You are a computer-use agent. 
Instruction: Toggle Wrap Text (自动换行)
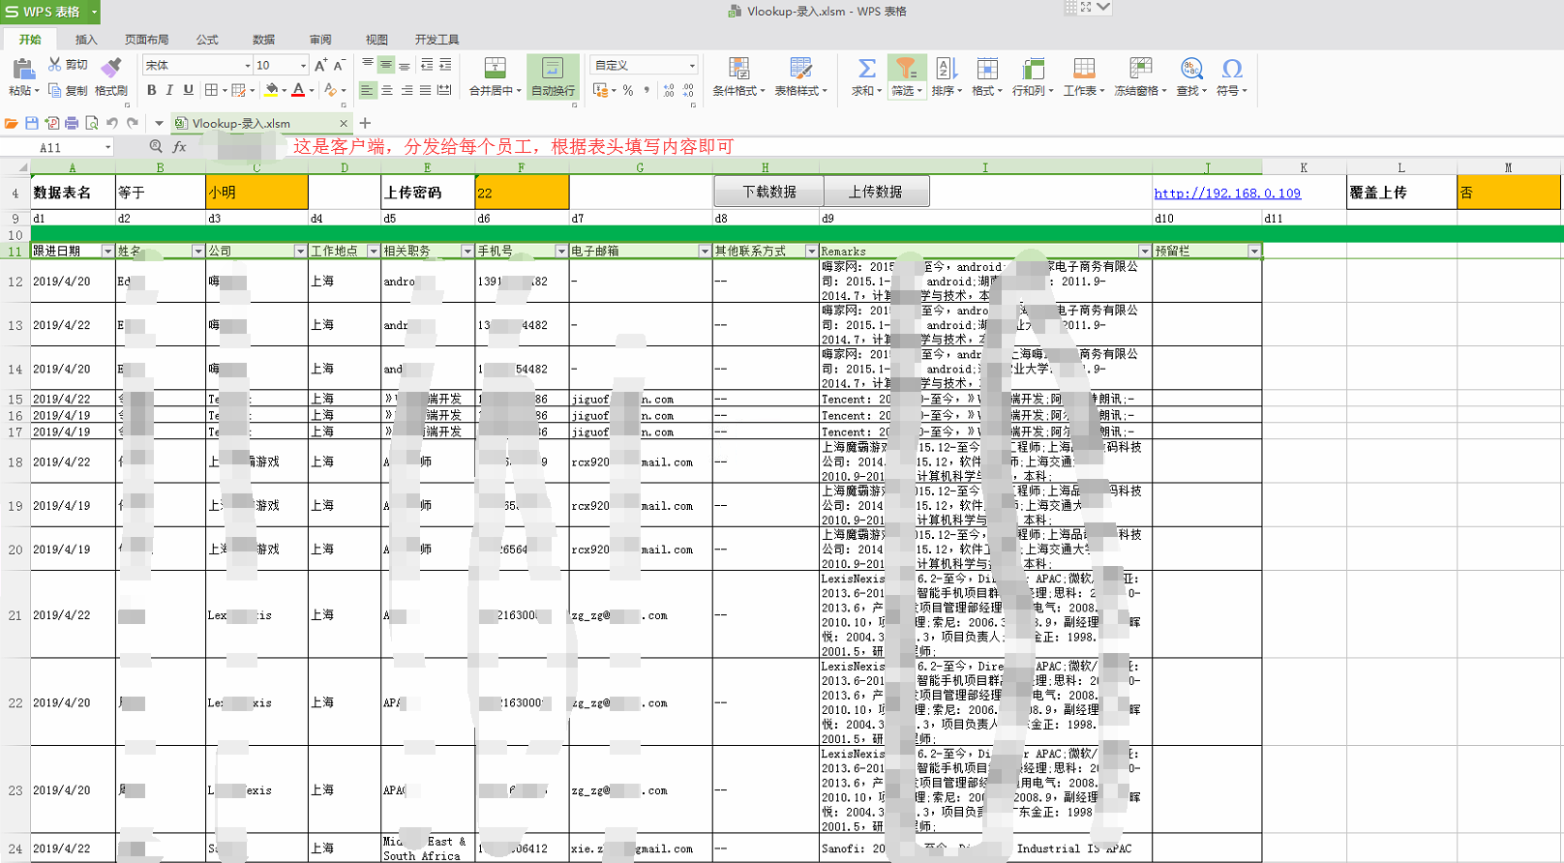click(x=553, y=76)
